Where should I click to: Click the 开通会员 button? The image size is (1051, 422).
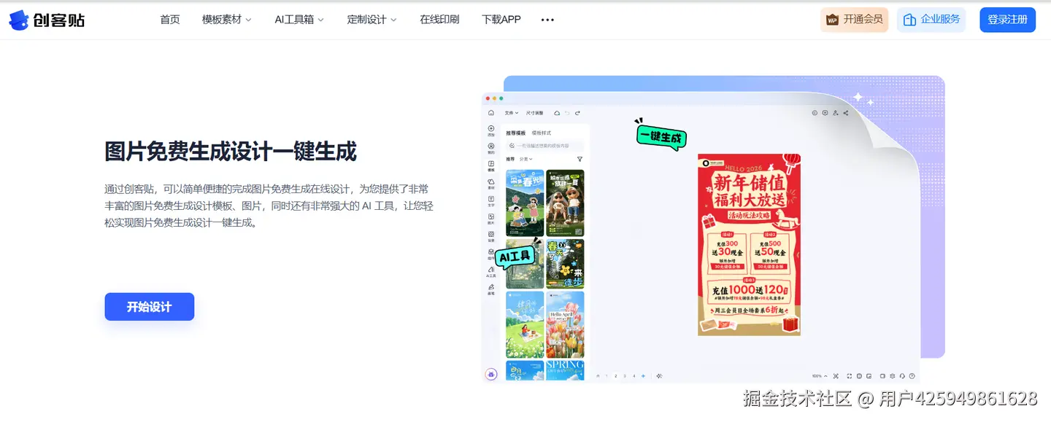855,20
